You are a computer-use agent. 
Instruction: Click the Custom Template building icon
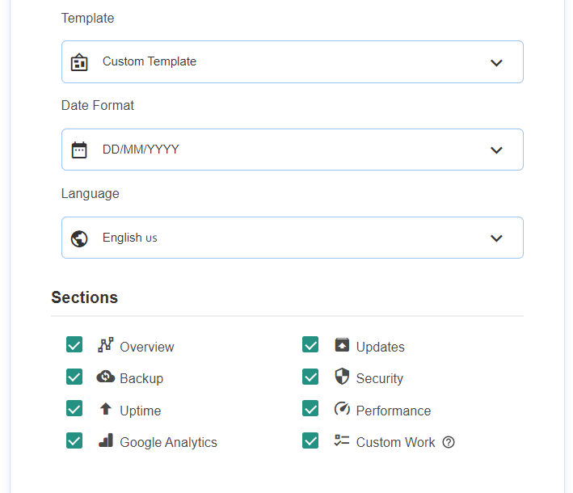(x=79, y=62)
